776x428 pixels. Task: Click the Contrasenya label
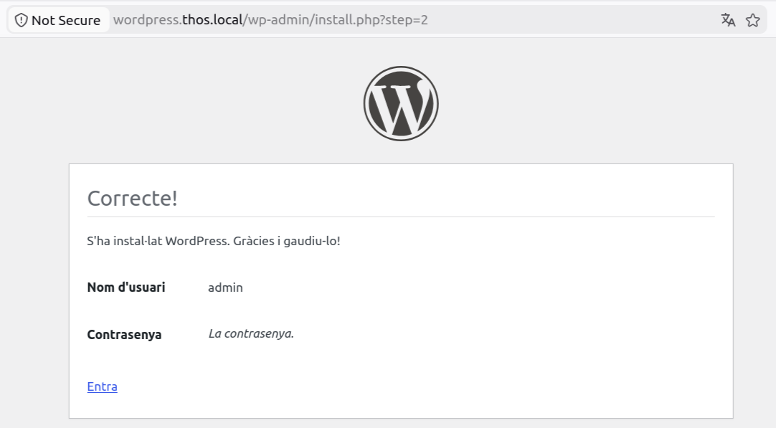pos(124,335)
